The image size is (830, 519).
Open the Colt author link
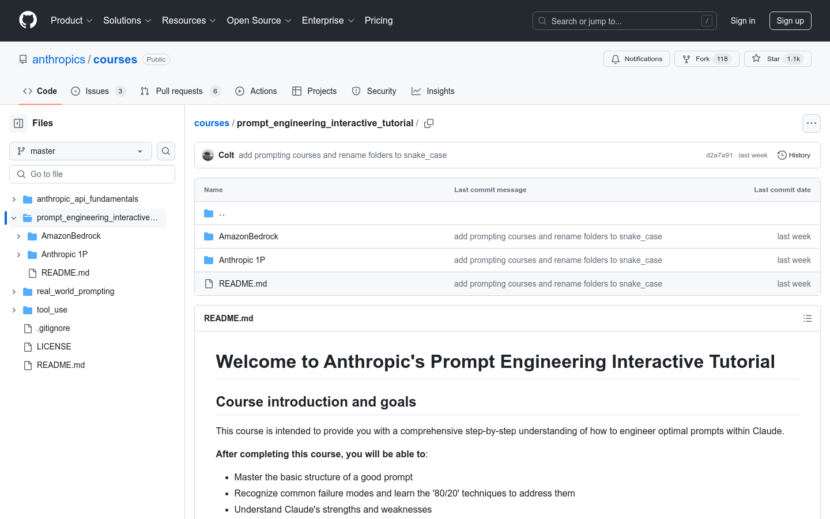(x=226, y=155)
